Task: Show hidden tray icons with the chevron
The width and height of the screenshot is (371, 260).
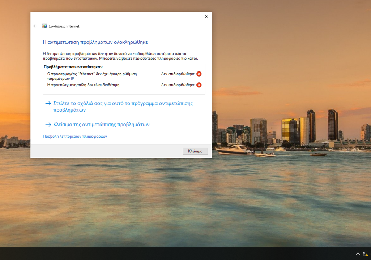Action: click(358, 254)
